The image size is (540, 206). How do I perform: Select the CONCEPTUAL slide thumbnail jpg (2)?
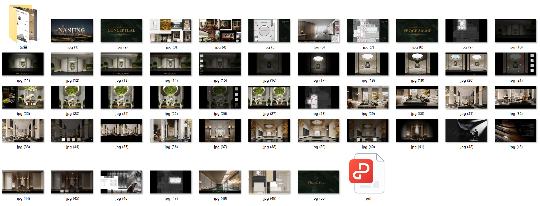pos(121,31)
